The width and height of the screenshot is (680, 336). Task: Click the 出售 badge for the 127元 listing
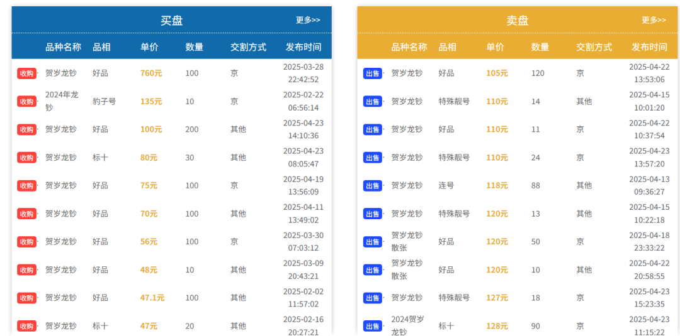click(372, 298)
